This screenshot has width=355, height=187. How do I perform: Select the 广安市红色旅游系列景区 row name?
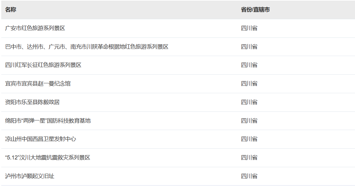coord(35,28)
